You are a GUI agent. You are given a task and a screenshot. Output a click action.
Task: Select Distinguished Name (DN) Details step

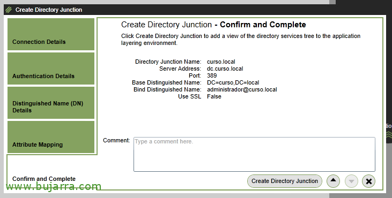[x=51, y=103]
